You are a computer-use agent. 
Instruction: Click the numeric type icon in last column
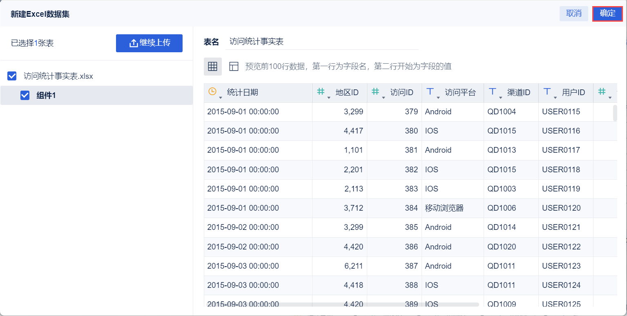click(602, 92)
